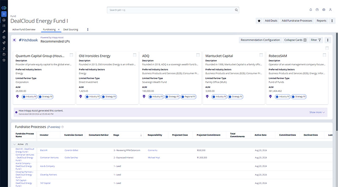Switch to Deal Sourcing tab

tap(71, 30)
